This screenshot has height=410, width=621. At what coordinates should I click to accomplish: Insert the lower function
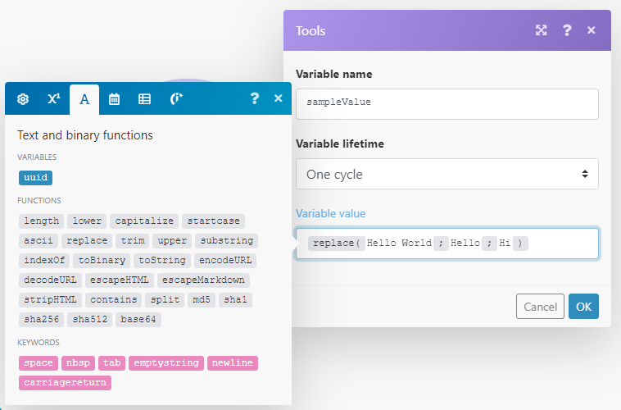[87, 221]
